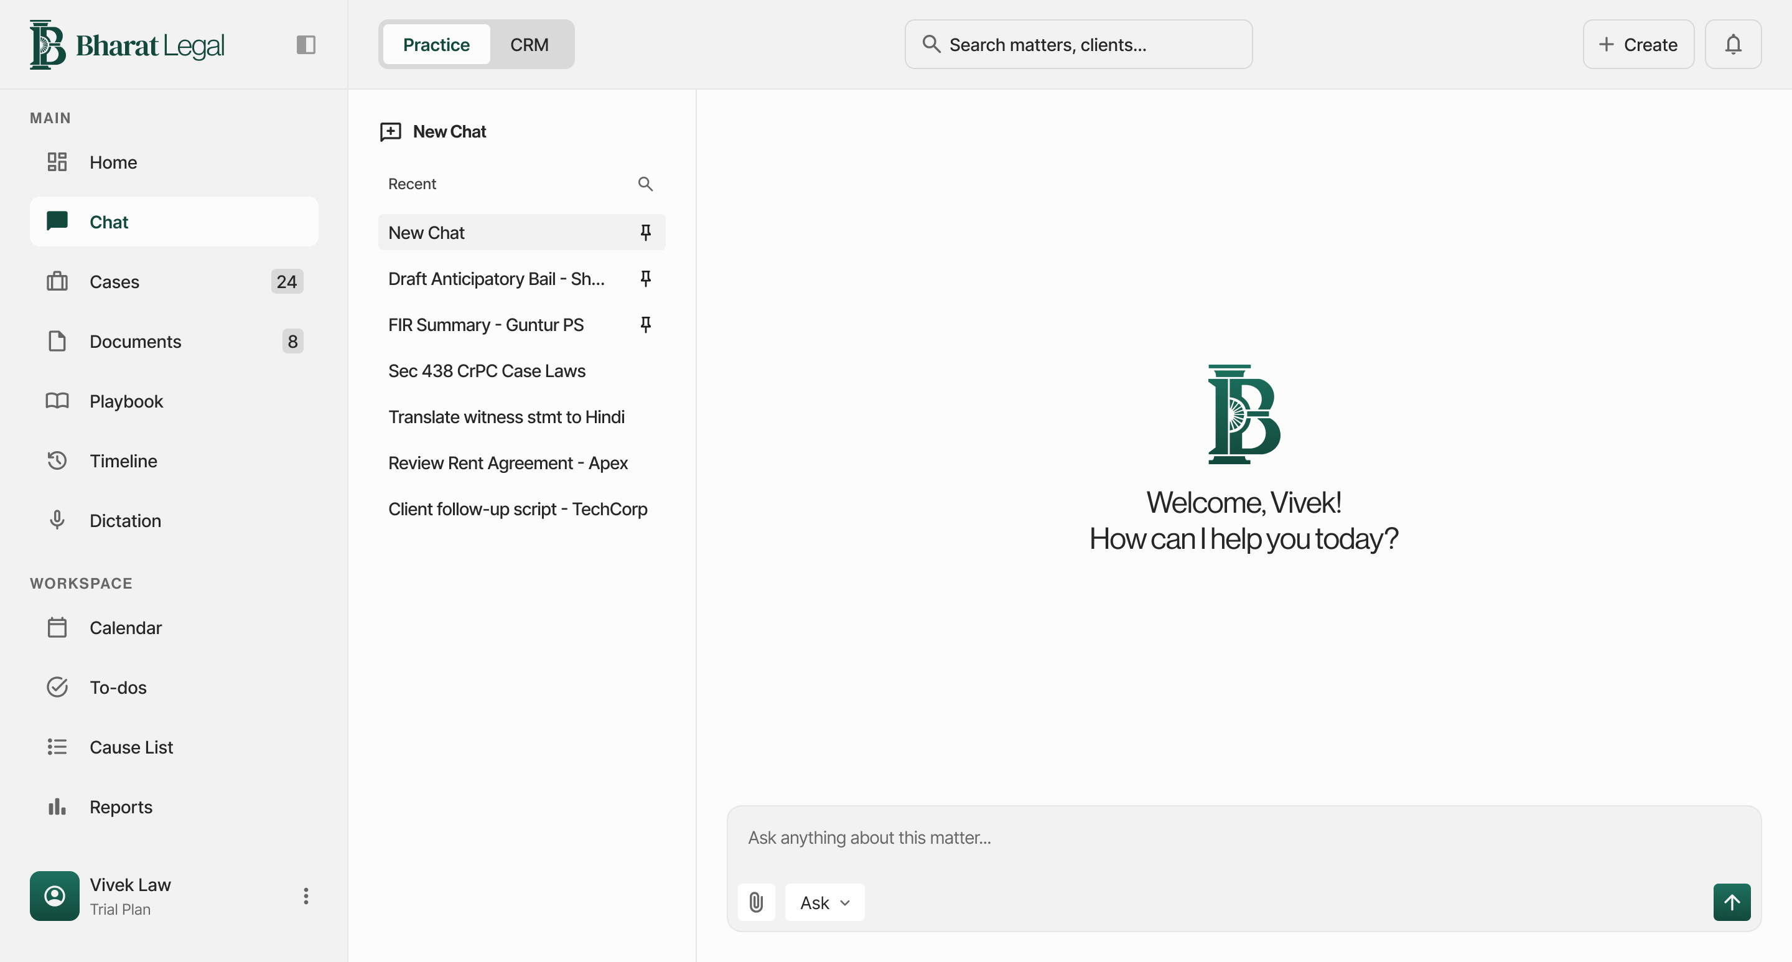This screenshot has height=962, width=1792.
Task: Search recent chats magnifier icon
Action: click(x=646, y=184)
